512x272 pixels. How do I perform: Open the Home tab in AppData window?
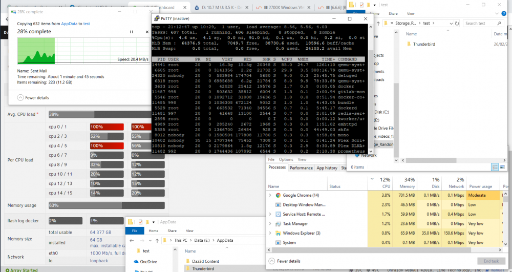[154, 231]
